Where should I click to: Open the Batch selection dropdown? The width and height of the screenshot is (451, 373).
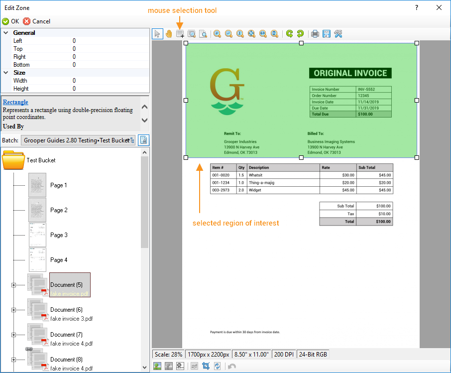(79, 140)
